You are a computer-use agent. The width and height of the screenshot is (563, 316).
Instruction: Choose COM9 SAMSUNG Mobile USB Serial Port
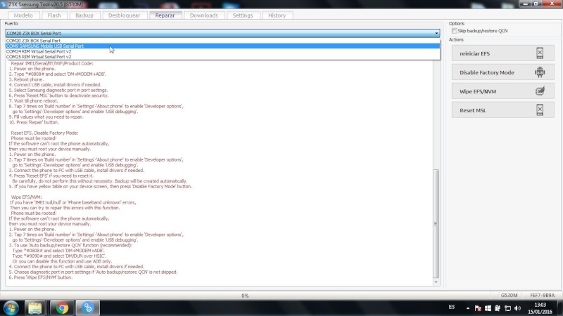pos(222,46)
